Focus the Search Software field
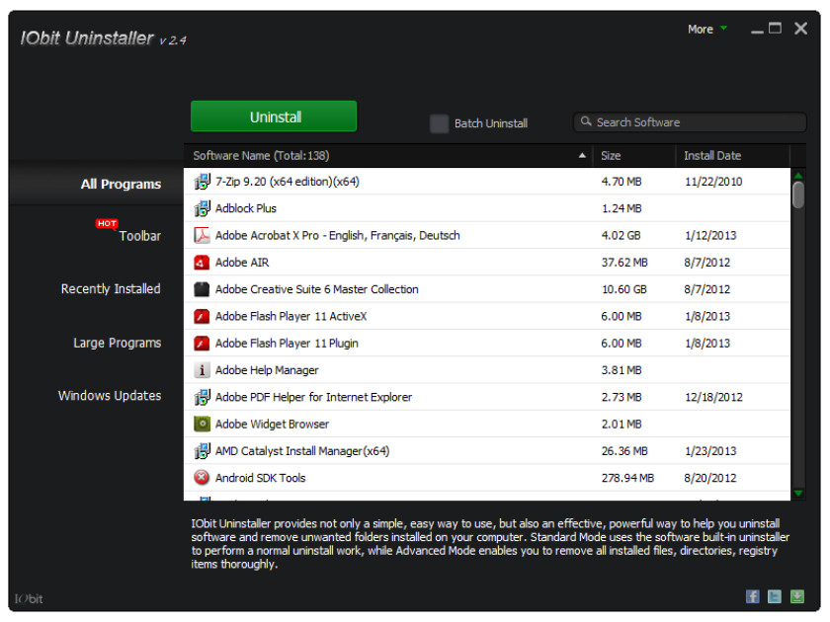 [x=690, y=122]
